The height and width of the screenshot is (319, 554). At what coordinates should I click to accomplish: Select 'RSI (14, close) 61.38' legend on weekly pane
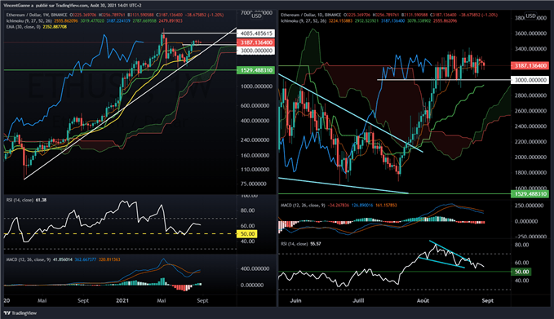tap(26, 200)
